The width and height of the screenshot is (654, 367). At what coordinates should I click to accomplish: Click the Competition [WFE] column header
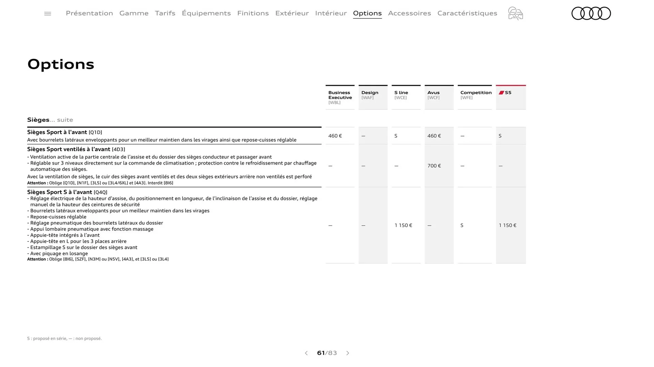[475, 97]
